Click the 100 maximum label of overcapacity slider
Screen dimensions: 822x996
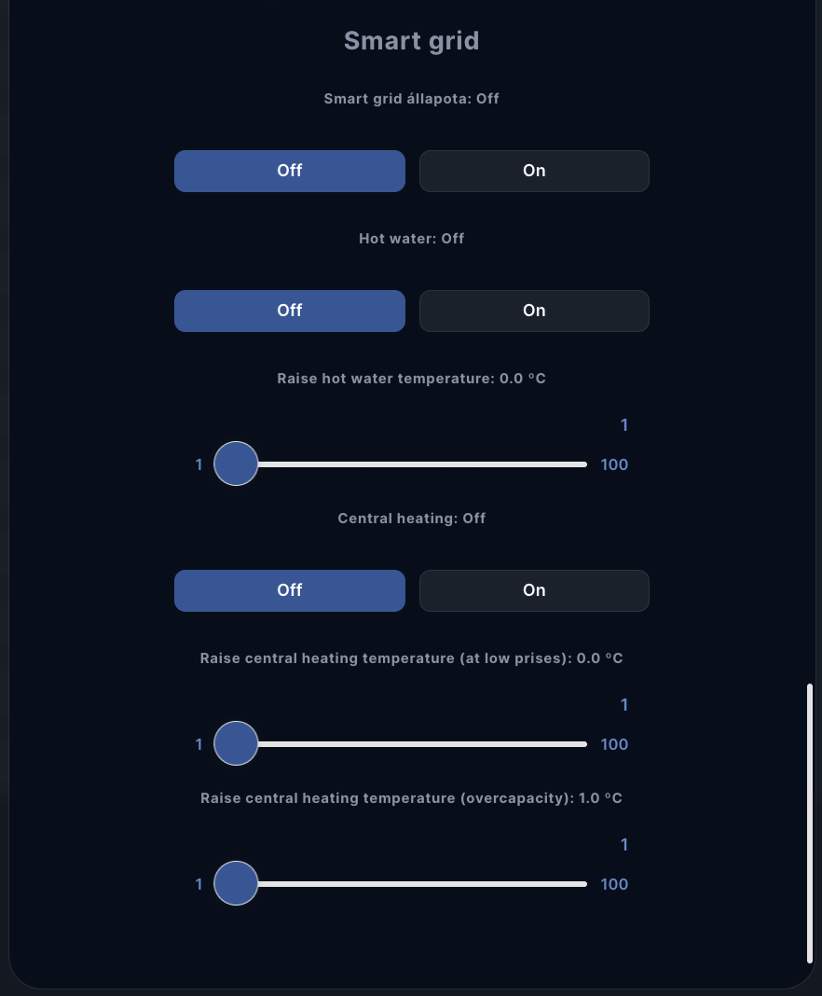614,884
